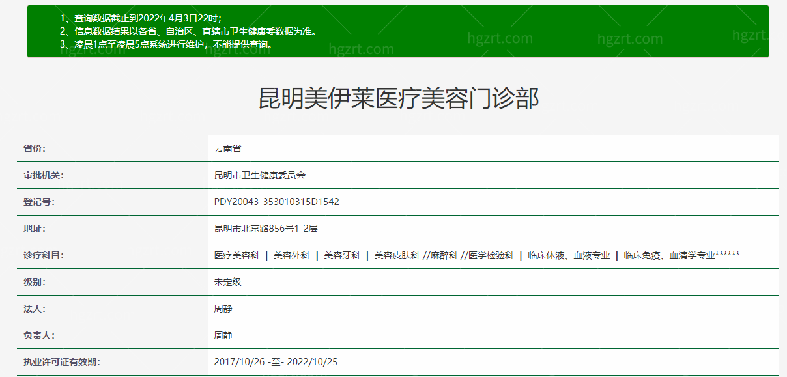Click the 诊疗科目 label

coord(44,255)
